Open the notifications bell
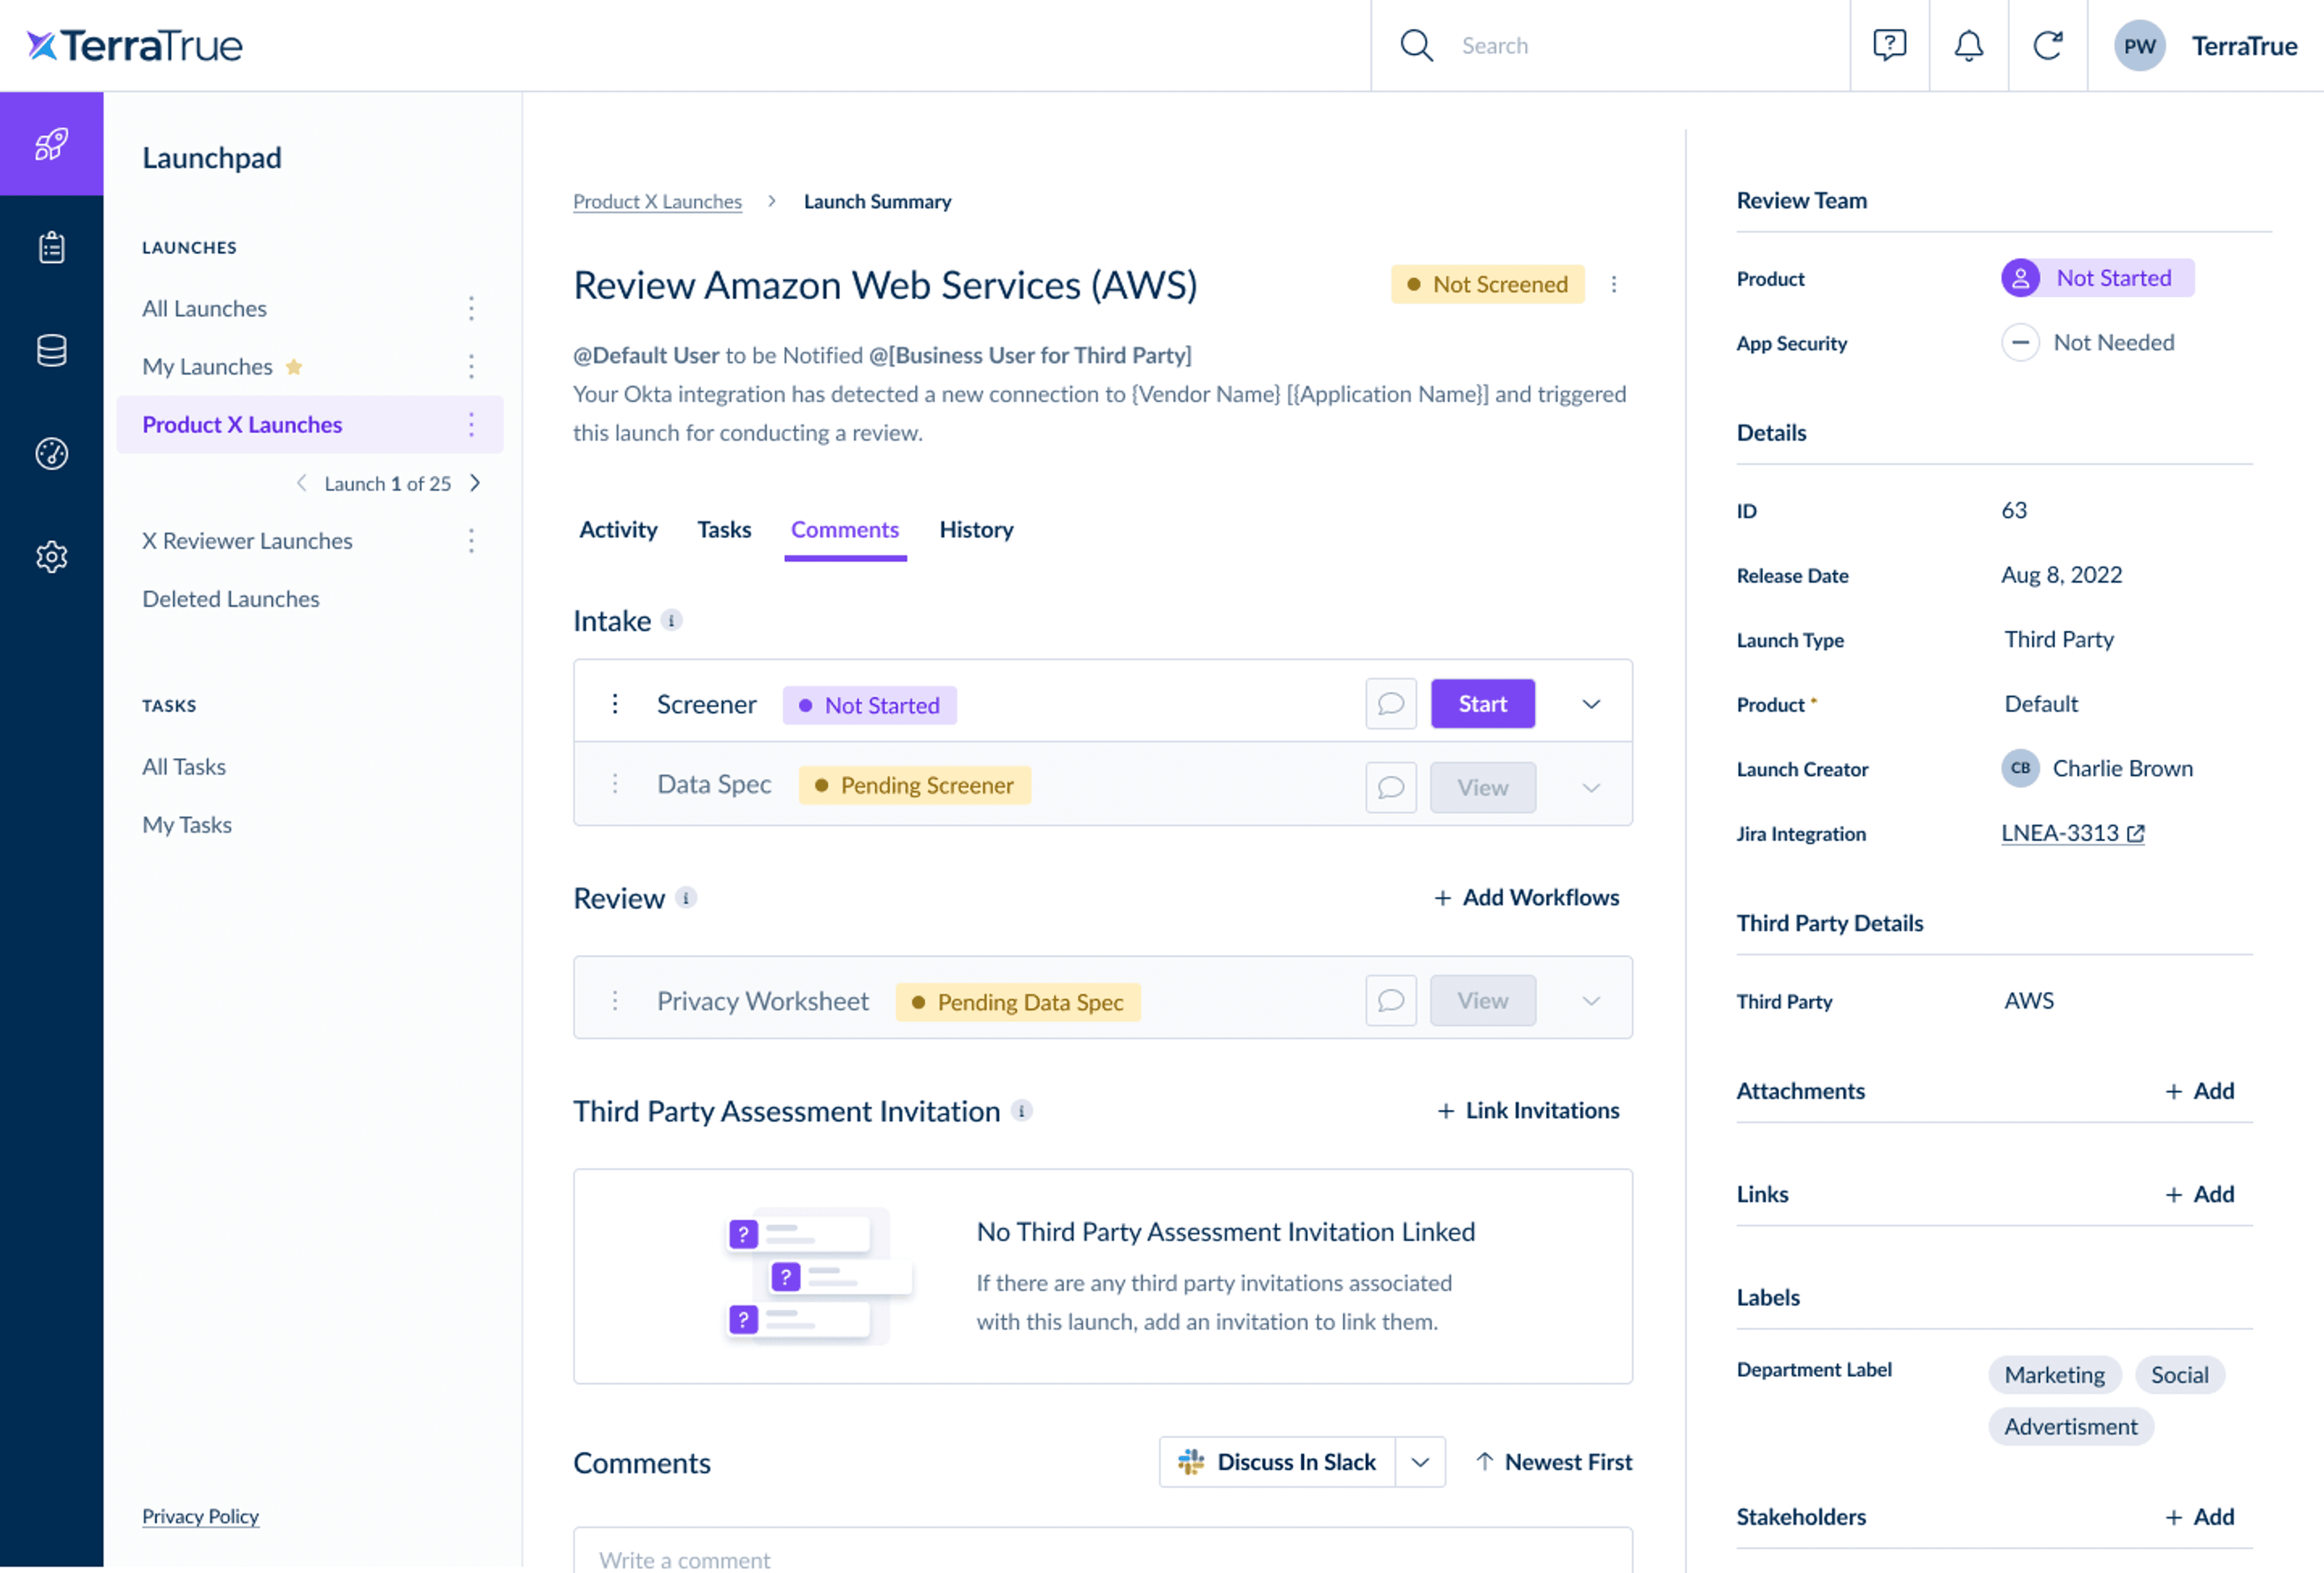The width and height of the screenshot is (2324, 1573). (1968, 45)
